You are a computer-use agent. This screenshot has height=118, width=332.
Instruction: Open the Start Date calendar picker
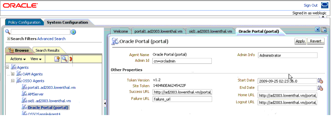coord(320,81)
